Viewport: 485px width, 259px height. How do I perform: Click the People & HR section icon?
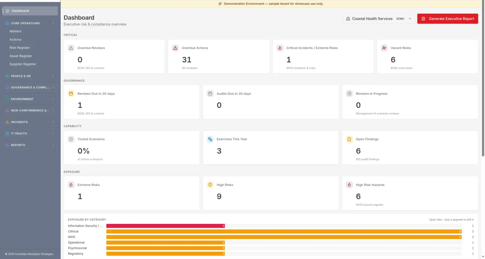(x=7, y=76)
